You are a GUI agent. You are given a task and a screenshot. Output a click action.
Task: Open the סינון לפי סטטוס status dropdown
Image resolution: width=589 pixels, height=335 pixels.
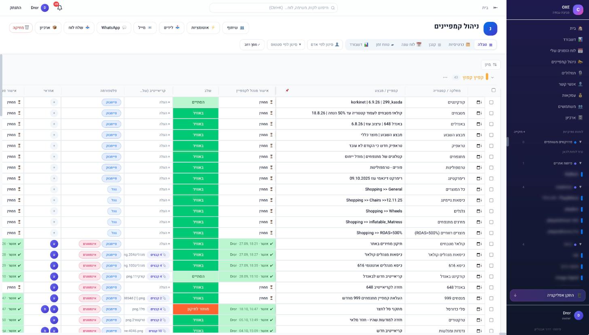pyautogui.click(x=286, y=45)
